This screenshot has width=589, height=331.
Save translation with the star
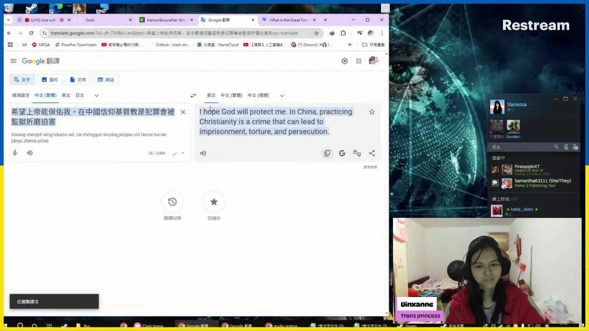(x=372, y=112)
